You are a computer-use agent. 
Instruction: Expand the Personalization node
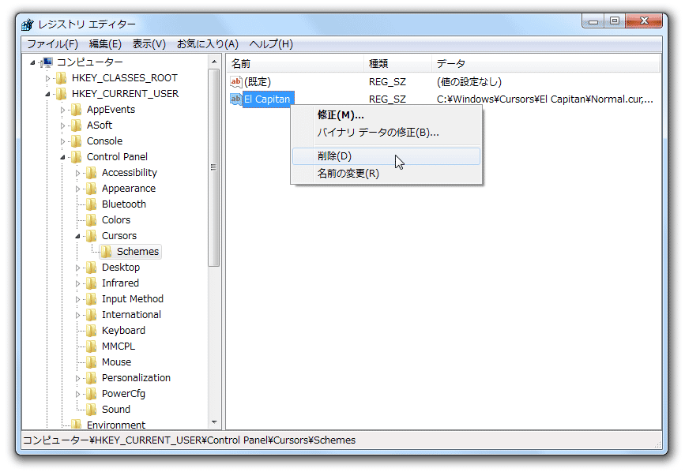point(77,378)
